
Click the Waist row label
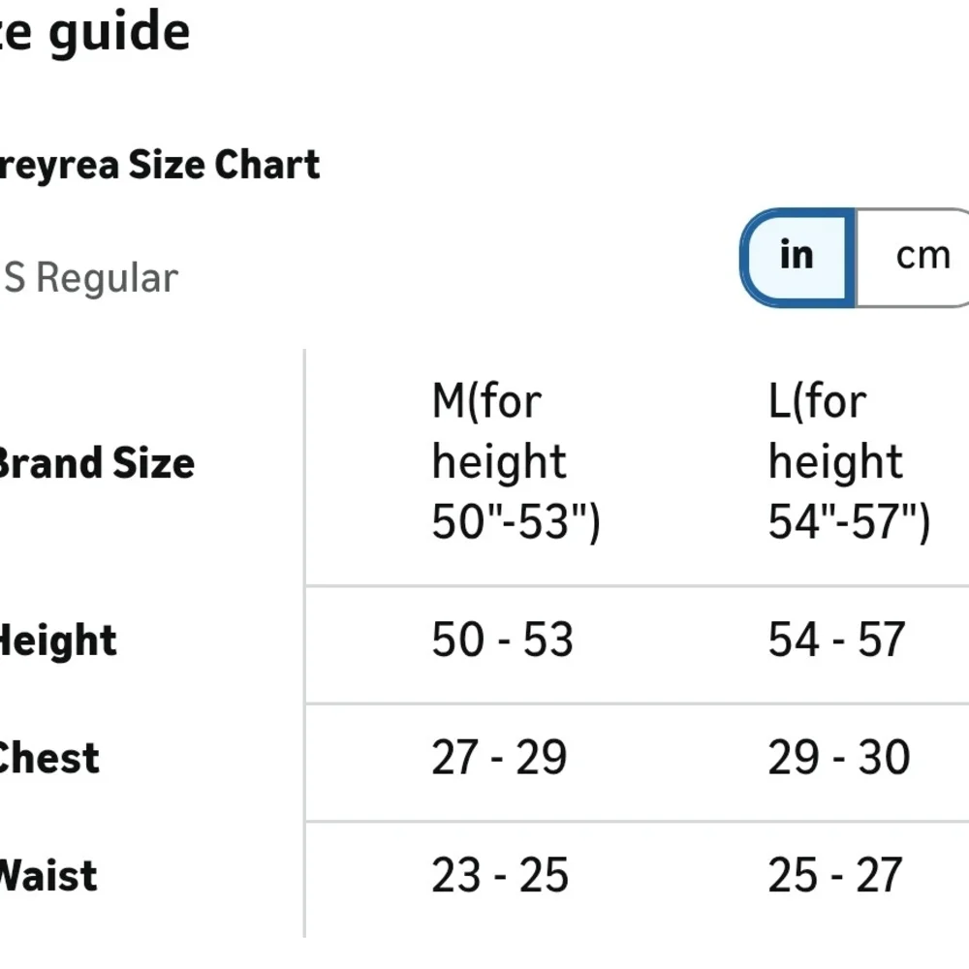pos(48,875)
